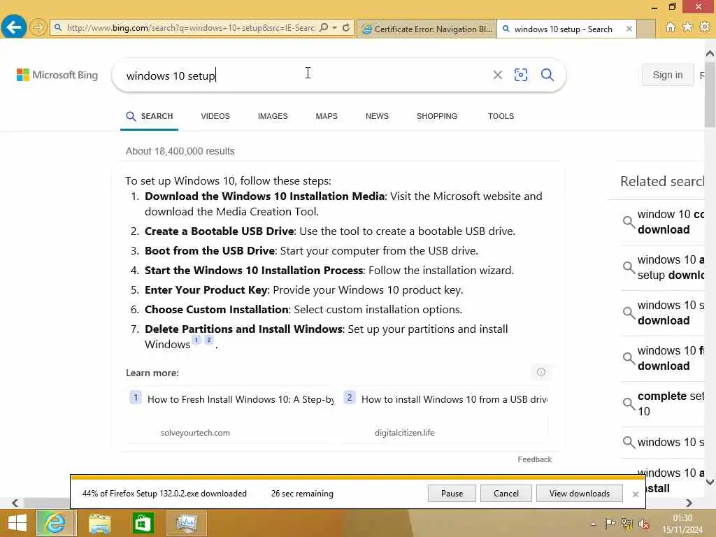Click View downloads button

coord(580,494)
